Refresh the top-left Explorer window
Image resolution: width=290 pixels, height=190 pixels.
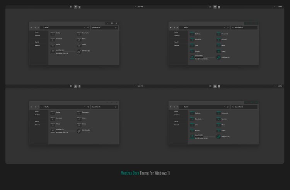[88, 27]
